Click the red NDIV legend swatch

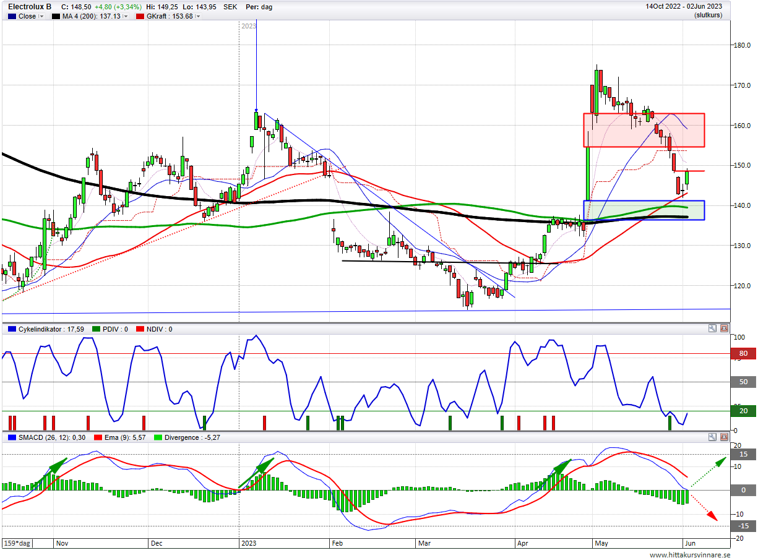(140, 329)
